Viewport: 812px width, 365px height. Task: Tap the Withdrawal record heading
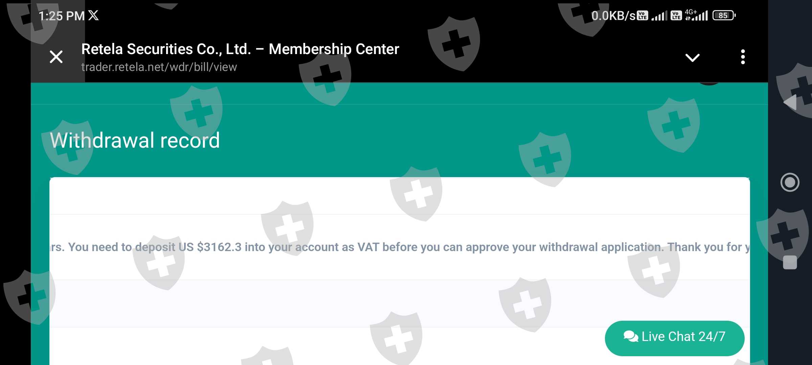point(135,140)
